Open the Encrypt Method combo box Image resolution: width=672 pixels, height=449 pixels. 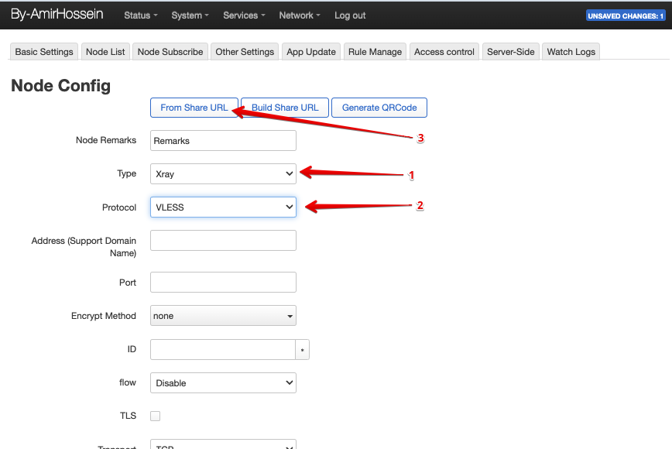(223, 316)
